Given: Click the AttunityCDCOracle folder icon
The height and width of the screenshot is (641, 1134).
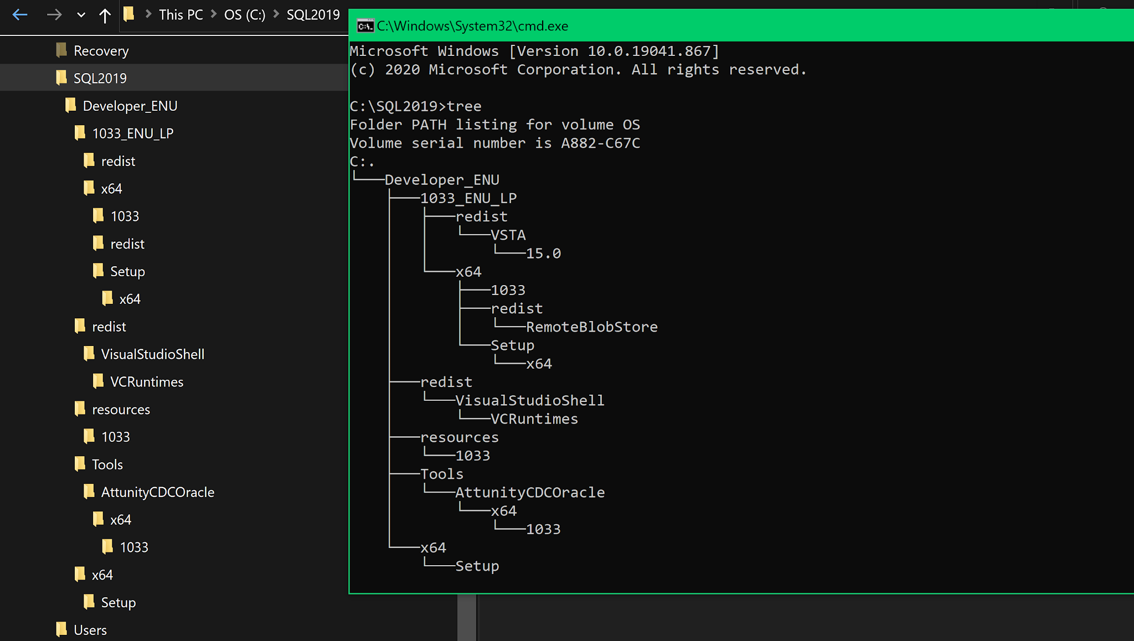Looking at the screenshot, I should click(x=89, y=492).
